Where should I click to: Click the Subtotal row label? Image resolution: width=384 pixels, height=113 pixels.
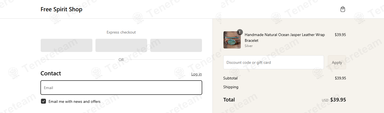click(230, 78)
